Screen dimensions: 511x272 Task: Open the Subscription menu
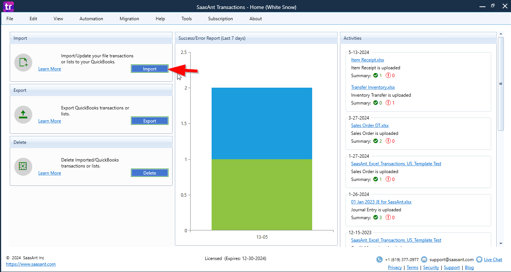pyautogui.click(x=221, y=19)
